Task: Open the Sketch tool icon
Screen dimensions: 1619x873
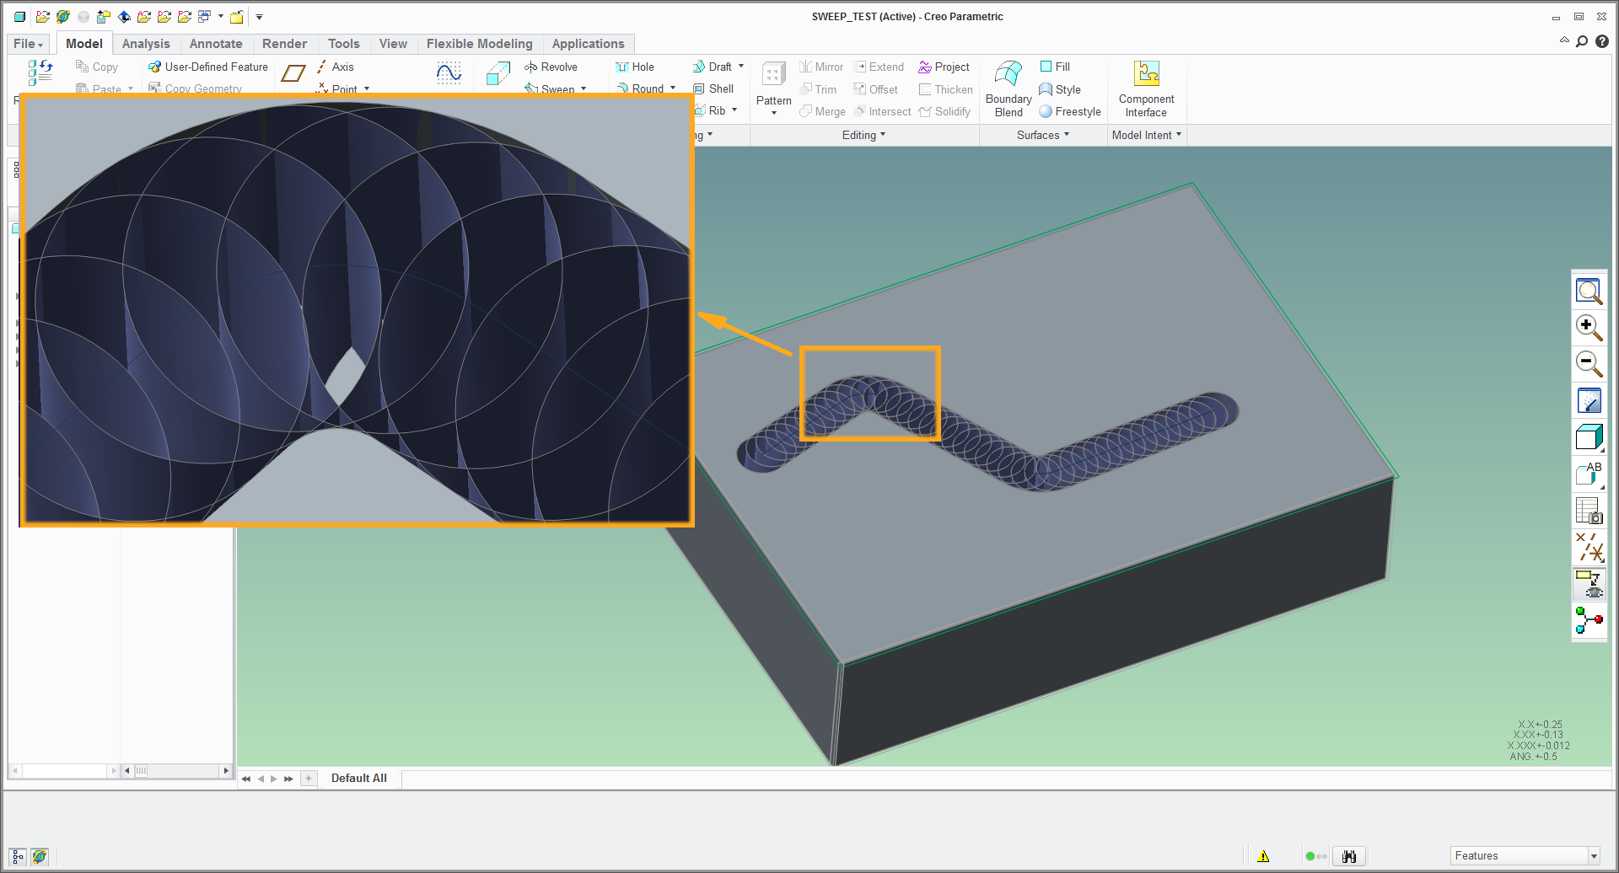Action: [x=449, y=73]
